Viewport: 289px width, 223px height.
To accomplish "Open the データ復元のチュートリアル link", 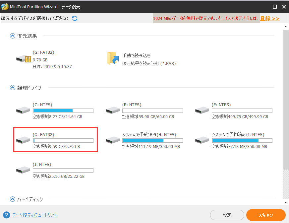I will point(35,215).
